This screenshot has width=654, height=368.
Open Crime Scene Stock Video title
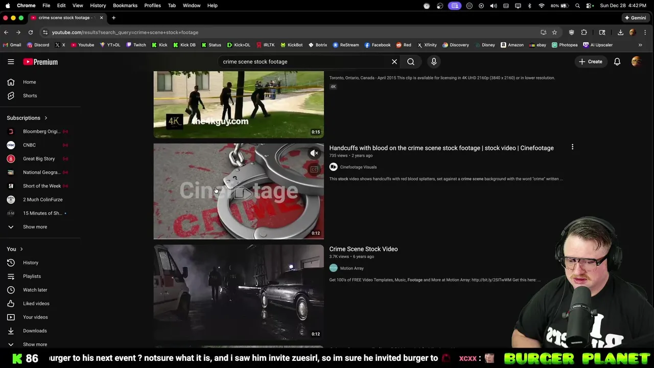[363, 249]
